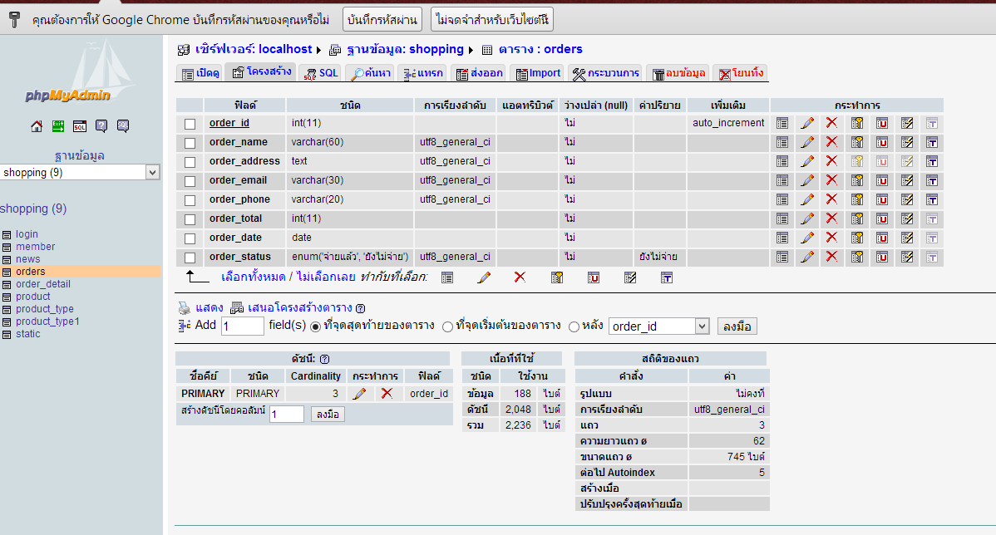
Task: Tick the order_name row checkbox
Action: (190, 143)
